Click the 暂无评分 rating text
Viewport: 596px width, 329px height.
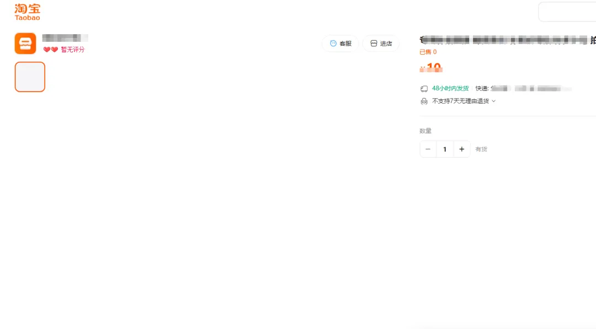click(x=73, y=50)
